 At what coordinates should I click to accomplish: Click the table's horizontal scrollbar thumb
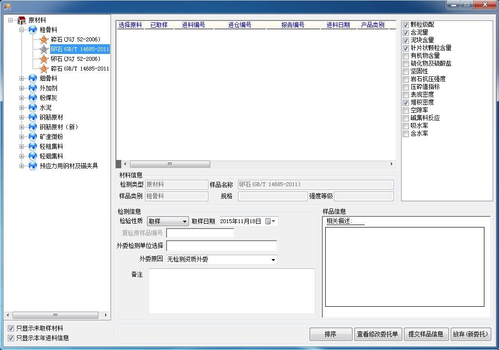(x=170, y=164)
